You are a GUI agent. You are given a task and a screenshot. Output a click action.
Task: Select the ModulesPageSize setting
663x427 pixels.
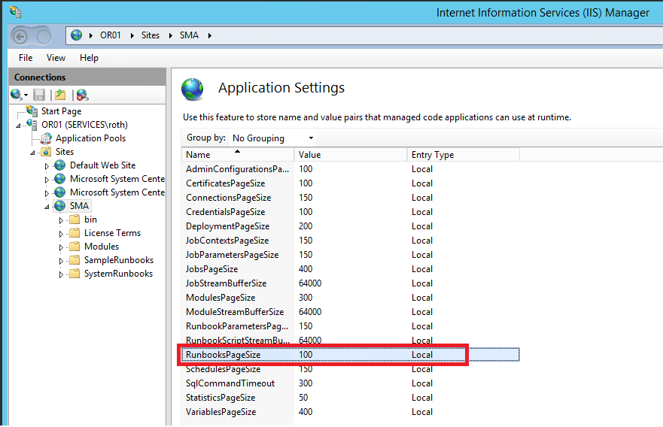click(x=351, y=298)
